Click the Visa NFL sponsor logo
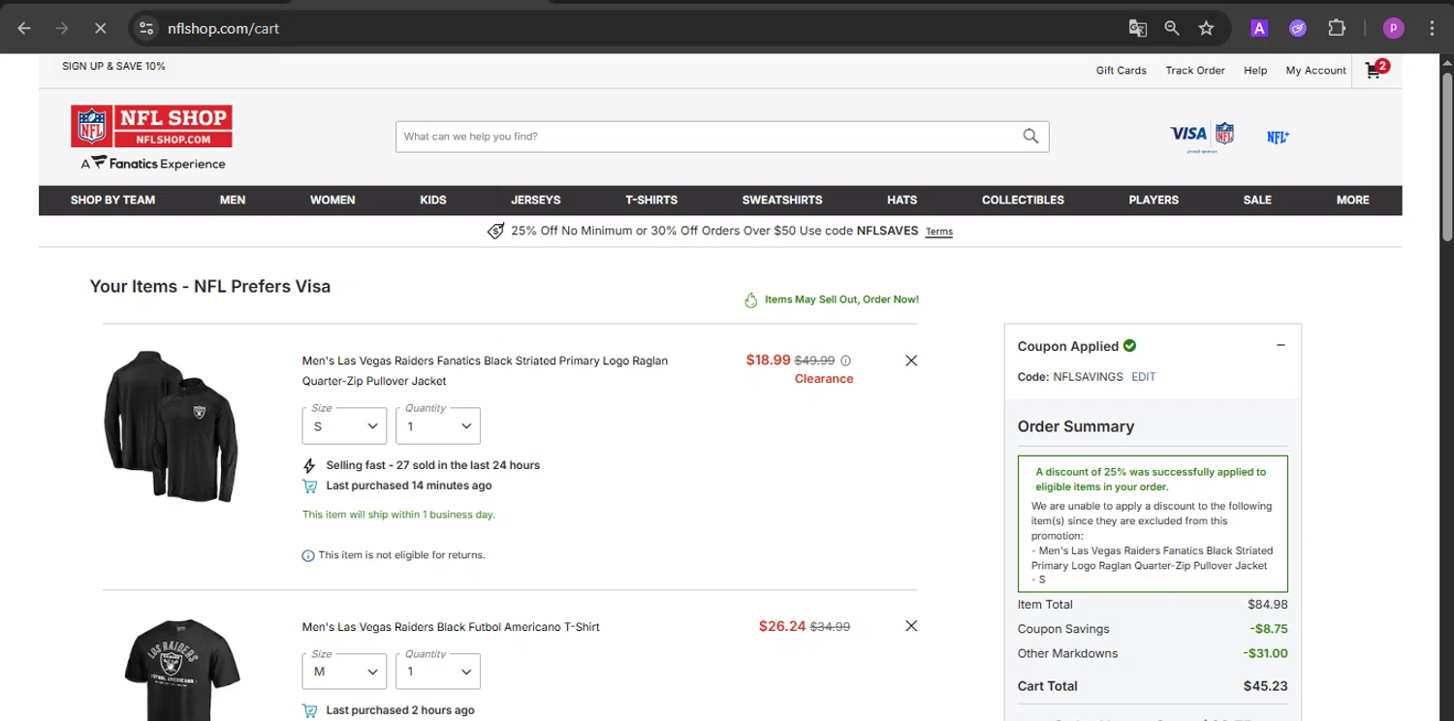This screenshot has height=721, width=1454. pyautogui.click(x=1202, y=137)
